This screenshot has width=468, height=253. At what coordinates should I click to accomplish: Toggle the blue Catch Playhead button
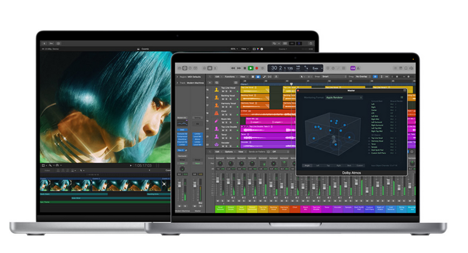[375, 77]
